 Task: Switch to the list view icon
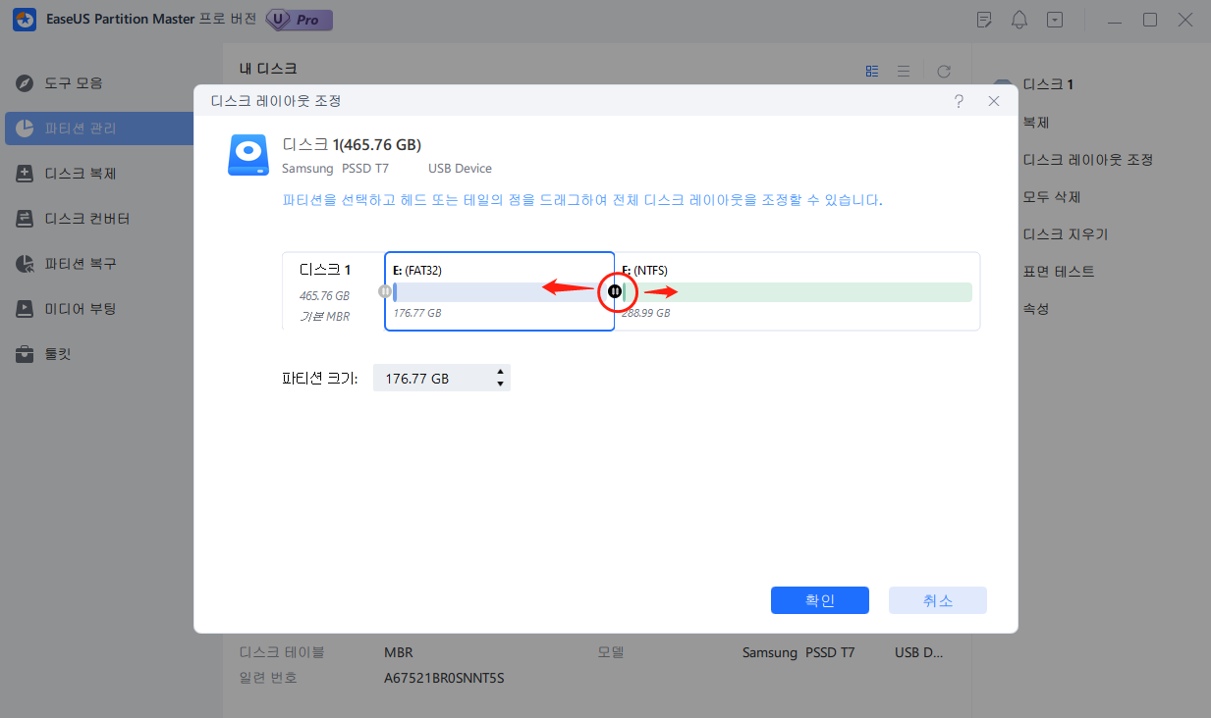(904, 71)
